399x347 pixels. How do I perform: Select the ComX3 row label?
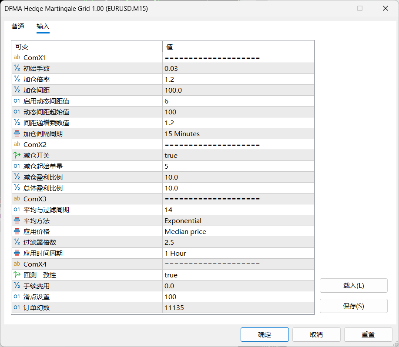click(x=35, y=199)
